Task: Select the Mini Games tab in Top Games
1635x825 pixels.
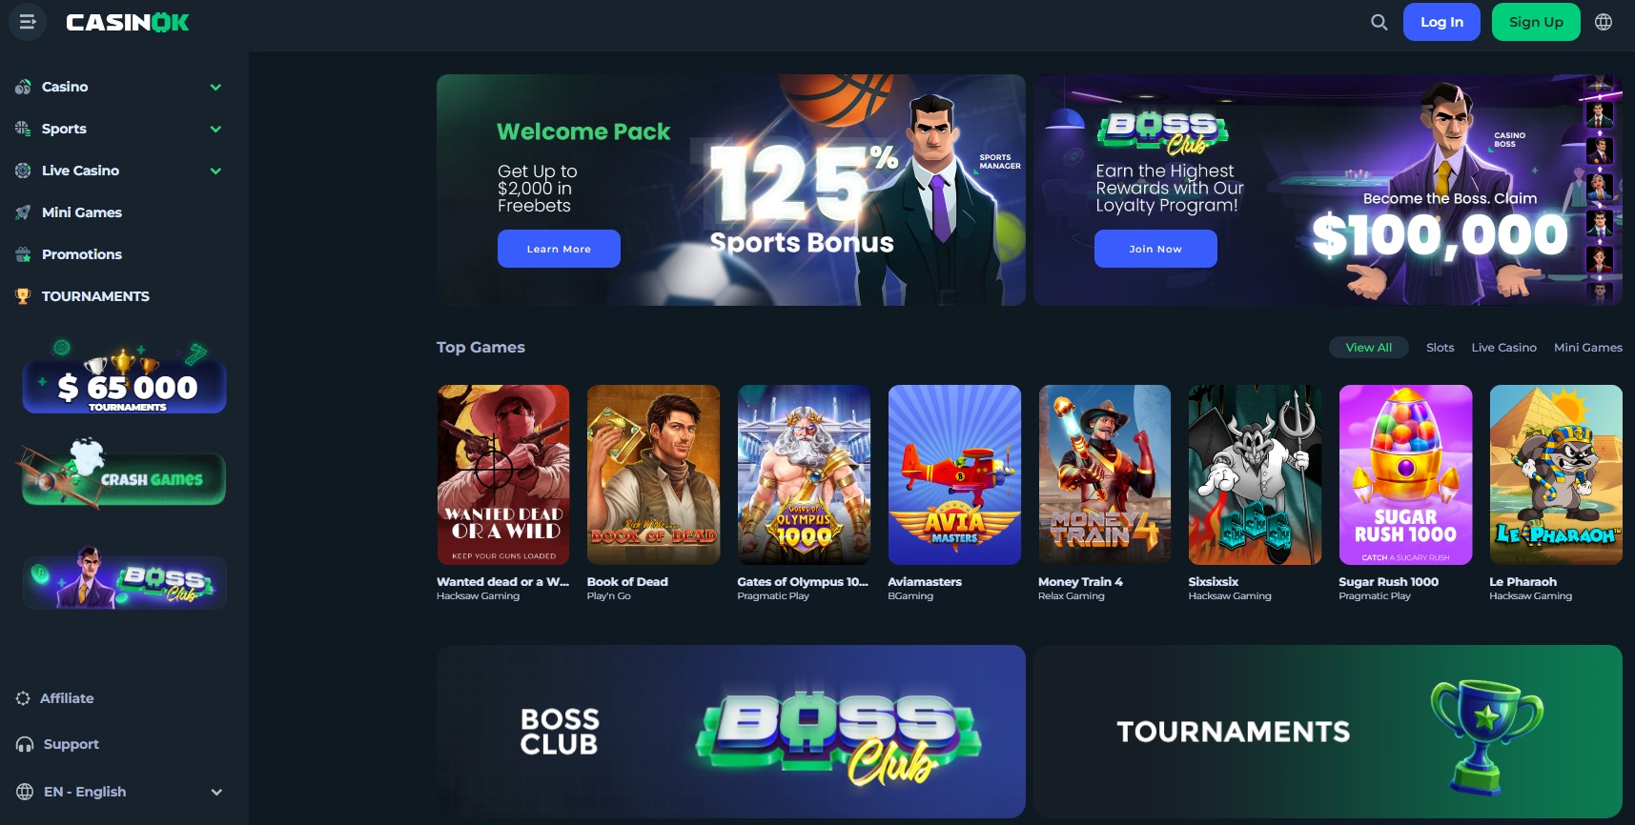Action: point(1587,348)
